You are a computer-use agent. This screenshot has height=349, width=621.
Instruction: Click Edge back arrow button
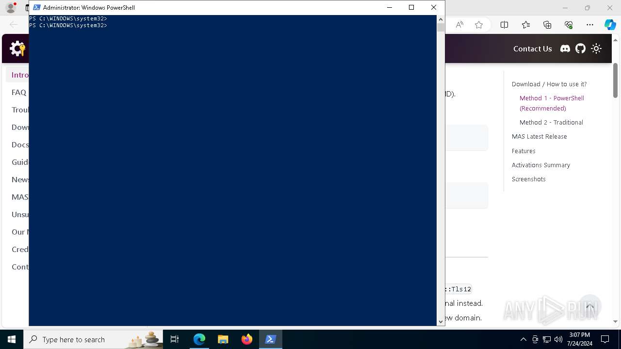(x=14, y=25)
